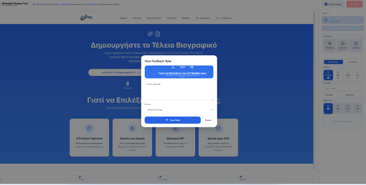Click the 8 Premium Πρότυπα palette icon
This screenshot has height=185, width=366.
89,128
